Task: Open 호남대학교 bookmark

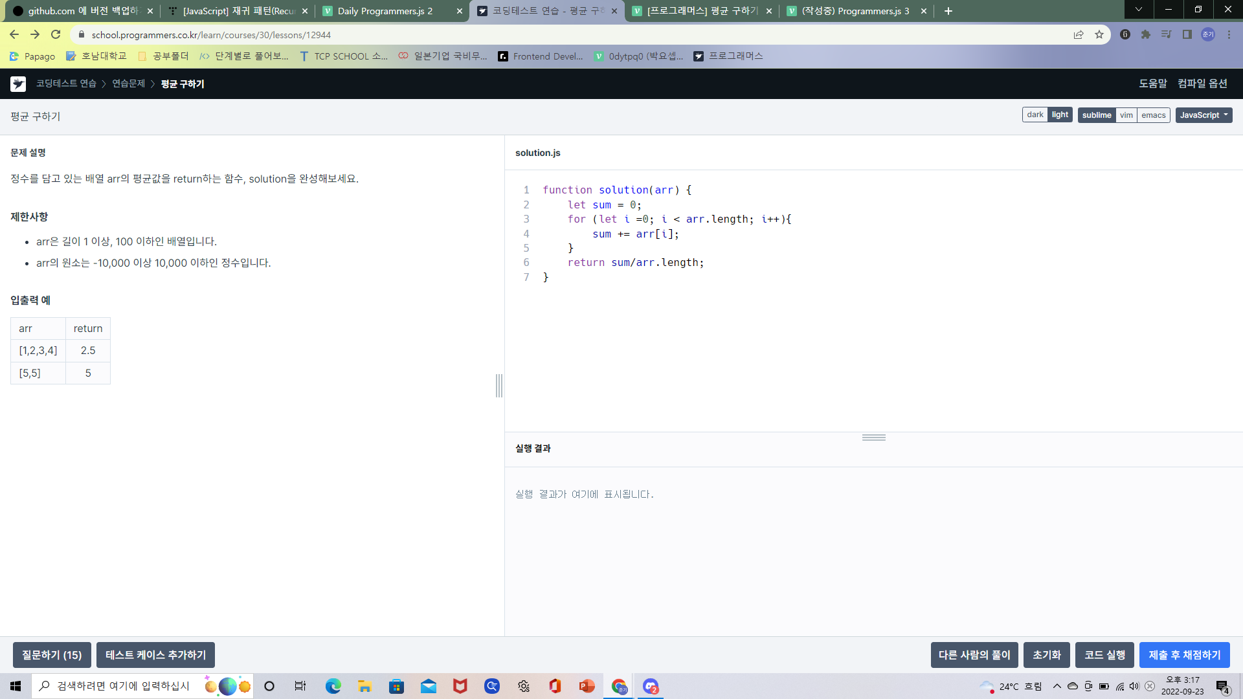Action: [x=97, y=56]
